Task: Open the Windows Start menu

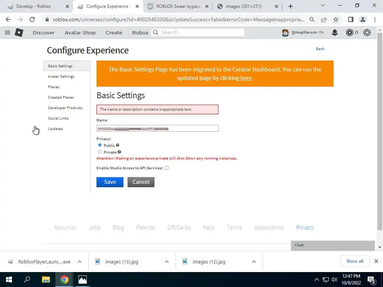Action: tap(9, 280)
